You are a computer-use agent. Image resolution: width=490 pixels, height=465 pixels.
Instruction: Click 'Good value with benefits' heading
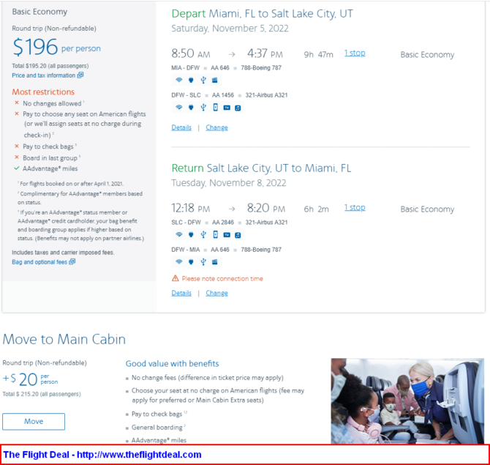(x=172, y=364)
